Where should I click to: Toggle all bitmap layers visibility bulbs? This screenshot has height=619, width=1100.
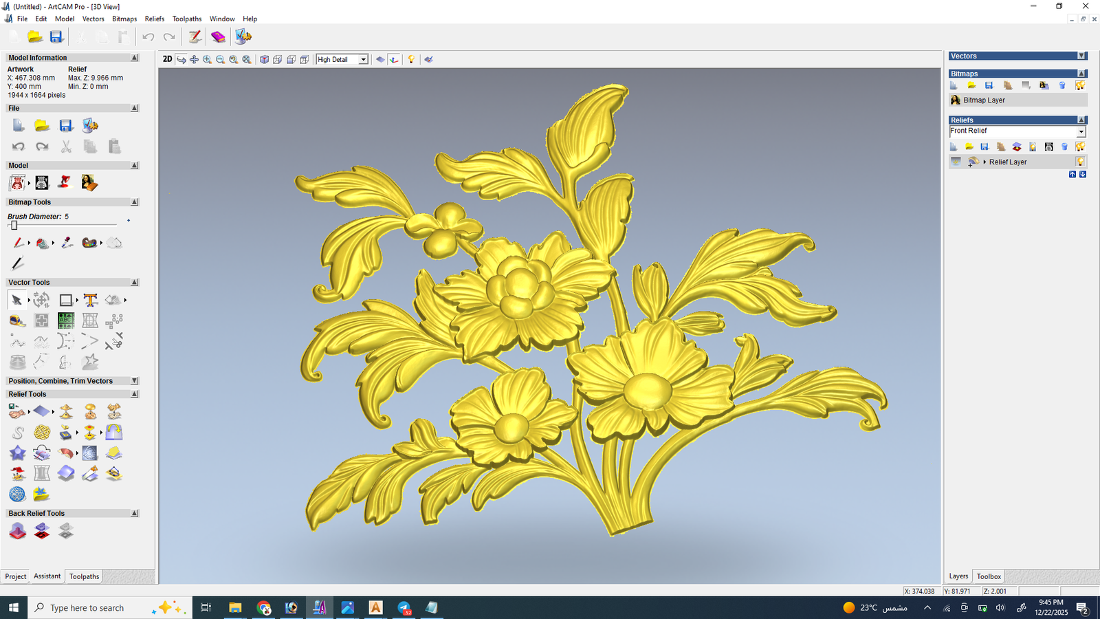tap(1080, 85)
